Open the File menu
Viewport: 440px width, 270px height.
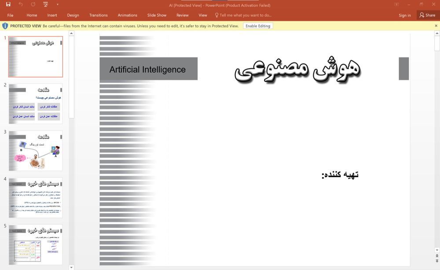pyautogui.click(x=10, y=15)
